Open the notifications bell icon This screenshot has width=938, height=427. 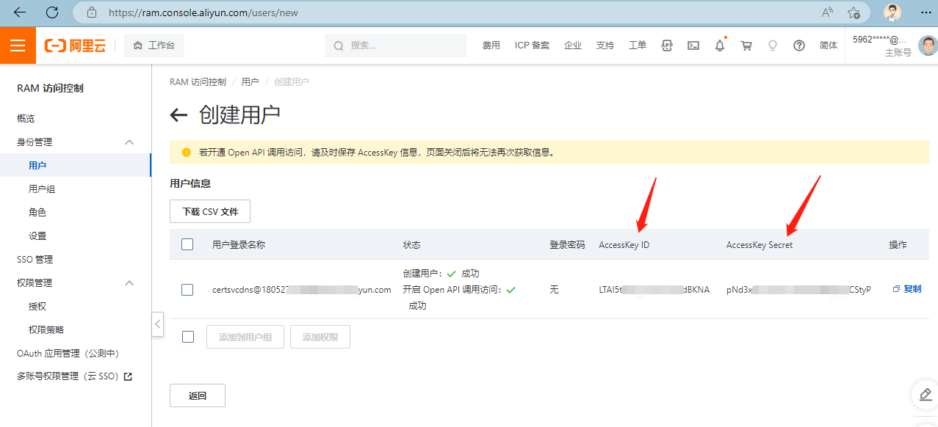[719, 45]
